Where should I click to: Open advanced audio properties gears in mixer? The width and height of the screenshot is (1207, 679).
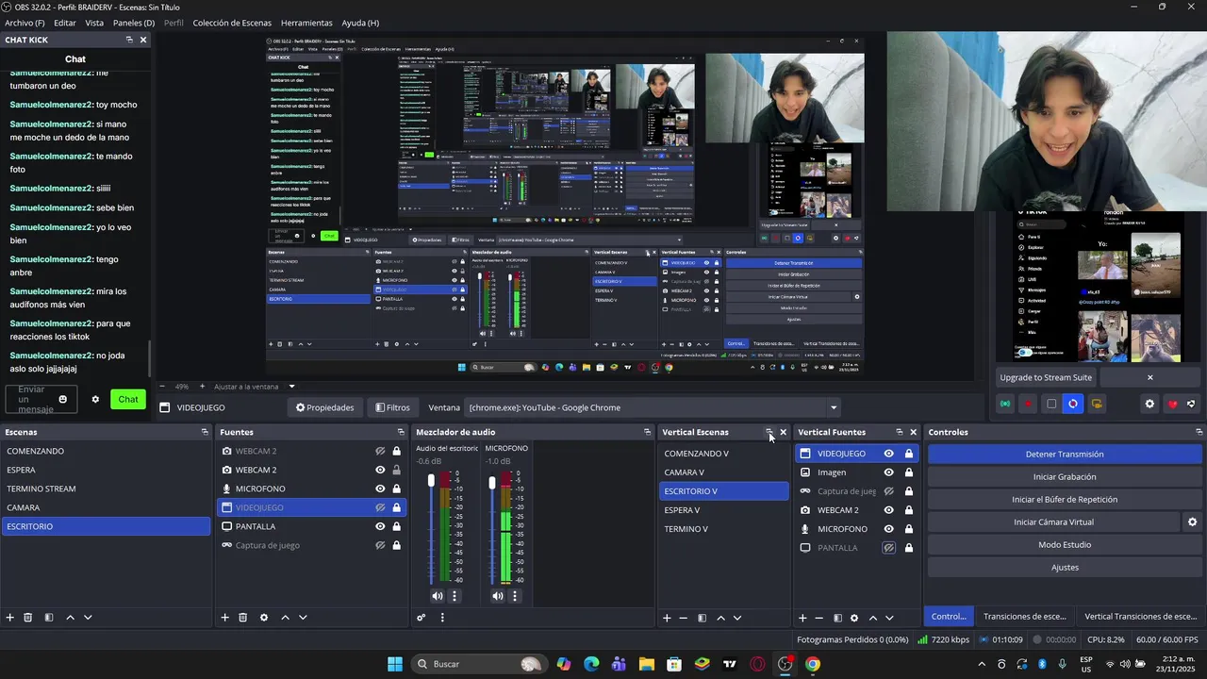422,618
